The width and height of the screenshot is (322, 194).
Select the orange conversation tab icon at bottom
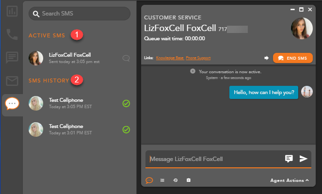pyautogui.click(x=149, y=180)
